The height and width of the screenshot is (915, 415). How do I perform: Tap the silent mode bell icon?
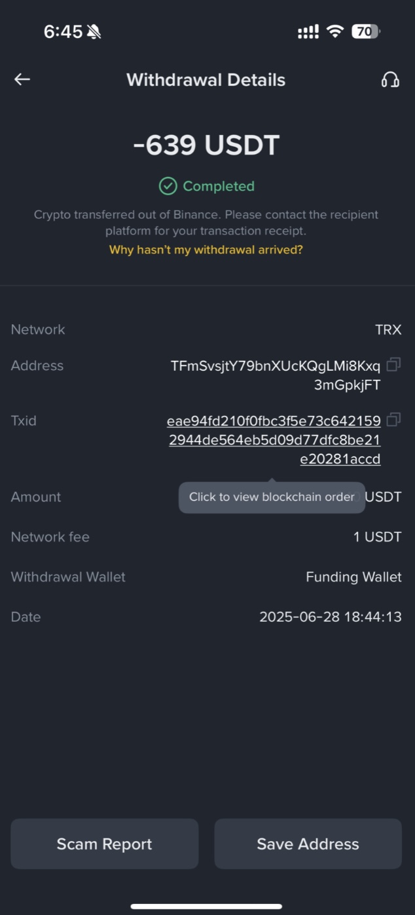click(94, 31)
